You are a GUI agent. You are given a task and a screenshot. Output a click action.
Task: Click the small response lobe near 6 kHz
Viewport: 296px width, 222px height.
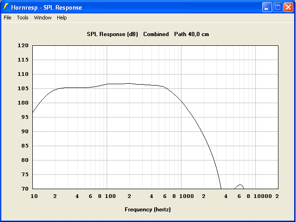[x=239, y=186]
